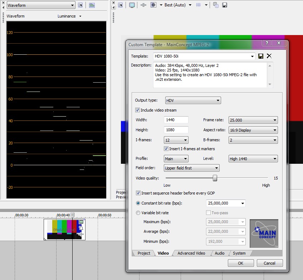Click the Description scrollbar down arrow
The width and height of the screenshot is (303, 280).
click(x=270, y=84)
